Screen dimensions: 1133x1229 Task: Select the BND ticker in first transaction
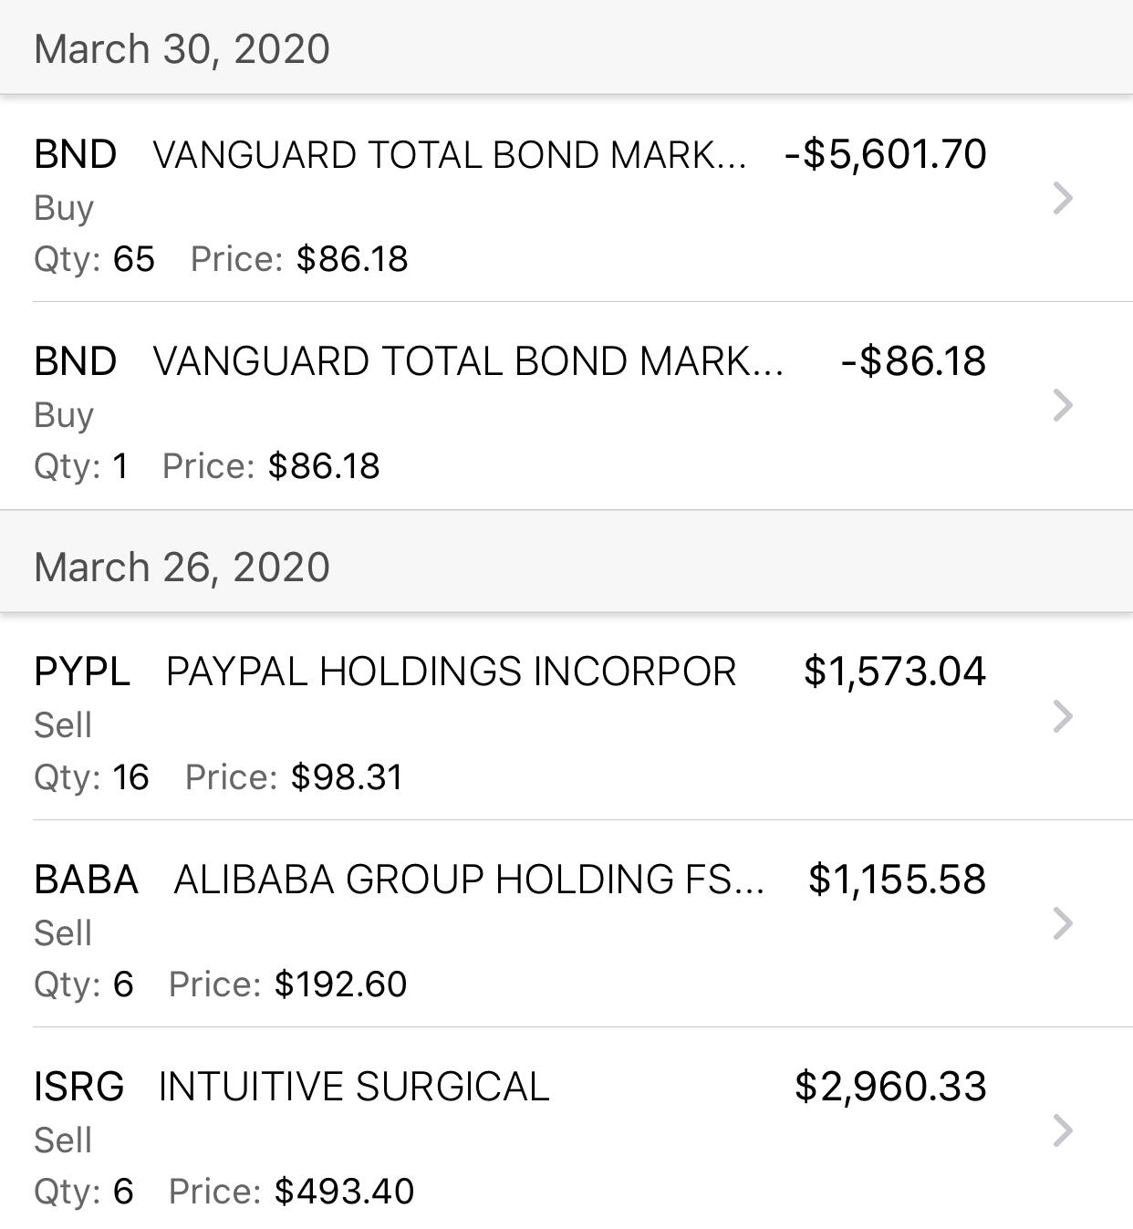click(76, 154)
